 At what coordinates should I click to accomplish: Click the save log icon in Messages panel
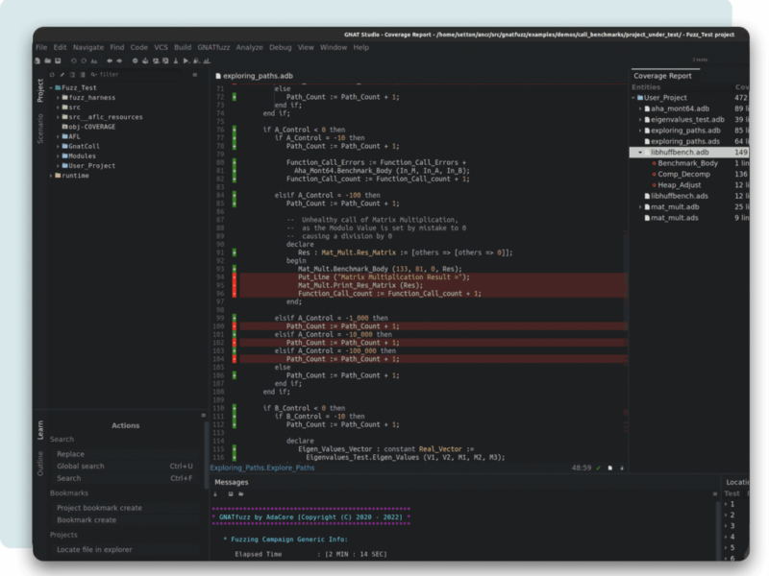[231, 493]
